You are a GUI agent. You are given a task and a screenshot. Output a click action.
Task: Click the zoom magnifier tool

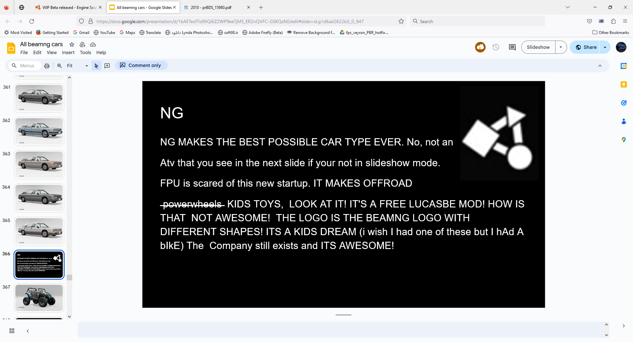(60, 66)
